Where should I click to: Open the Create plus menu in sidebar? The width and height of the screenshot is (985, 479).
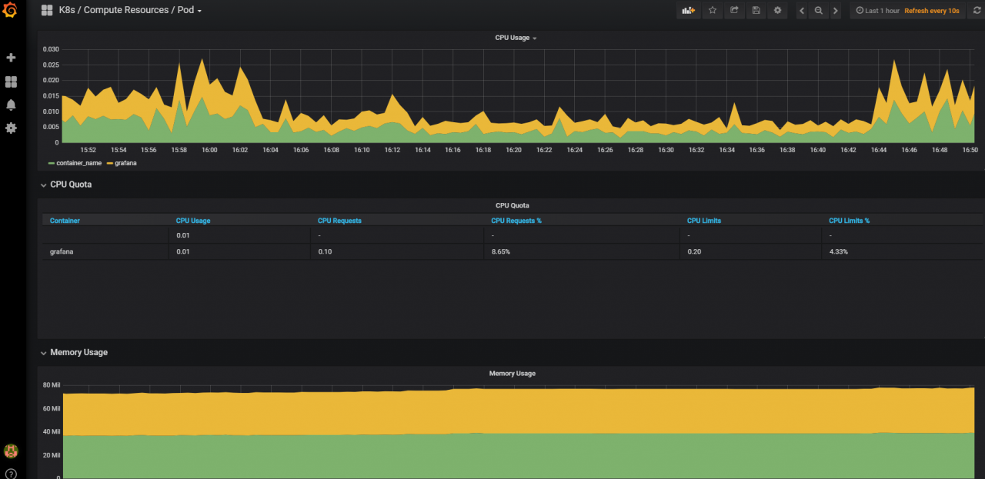point(11,58)
